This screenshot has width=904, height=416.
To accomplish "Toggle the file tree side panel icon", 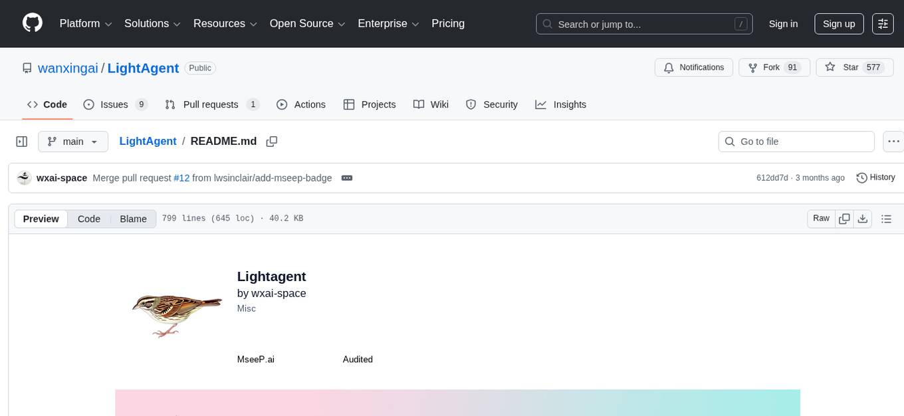I will point(21,141).
